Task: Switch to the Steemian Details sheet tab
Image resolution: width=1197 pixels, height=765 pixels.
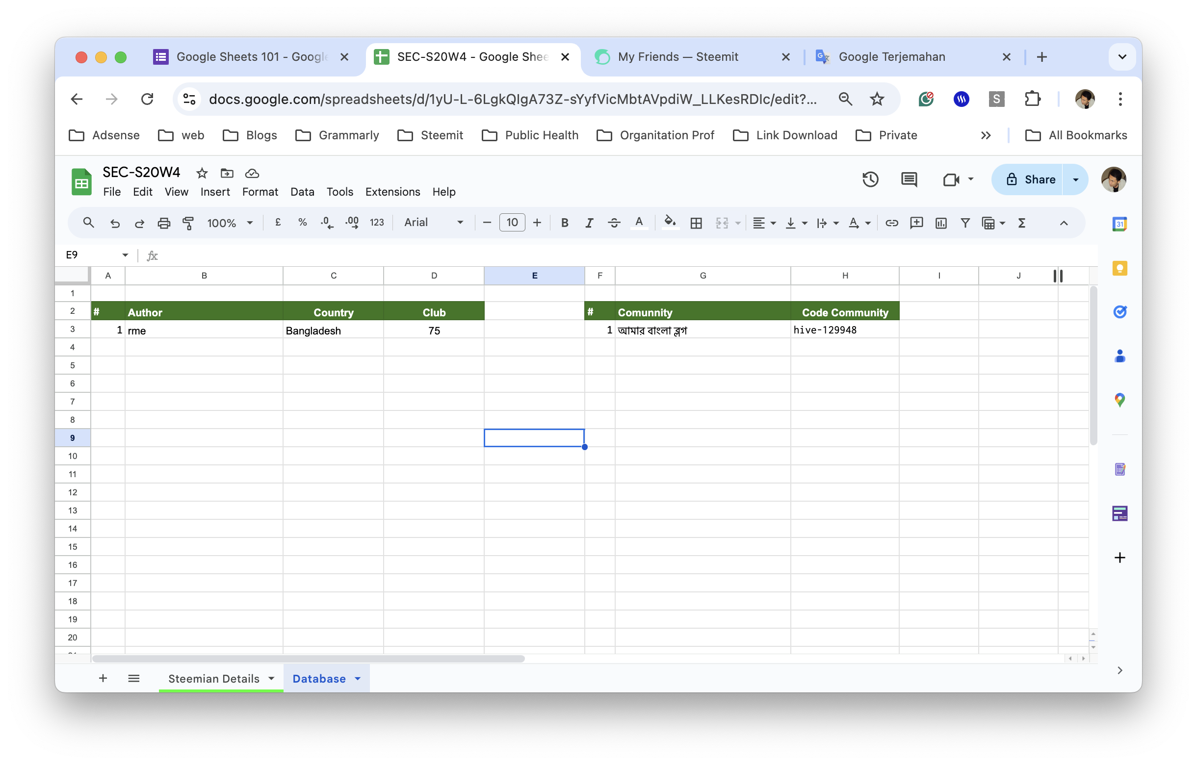Action: [x=213, y=679]
